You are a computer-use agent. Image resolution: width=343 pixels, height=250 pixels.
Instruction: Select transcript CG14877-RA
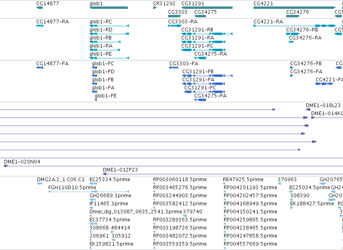click(x=39, y=26)
